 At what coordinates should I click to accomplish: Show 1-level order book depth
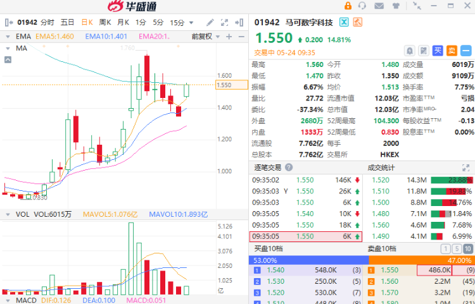coord(445,249)
